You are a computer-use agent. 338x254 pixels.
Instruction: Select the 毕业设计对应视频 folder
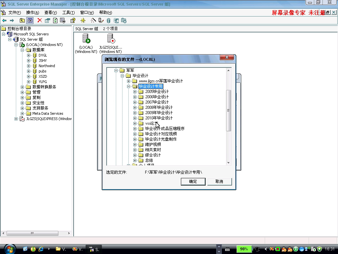tap(161, 134)
